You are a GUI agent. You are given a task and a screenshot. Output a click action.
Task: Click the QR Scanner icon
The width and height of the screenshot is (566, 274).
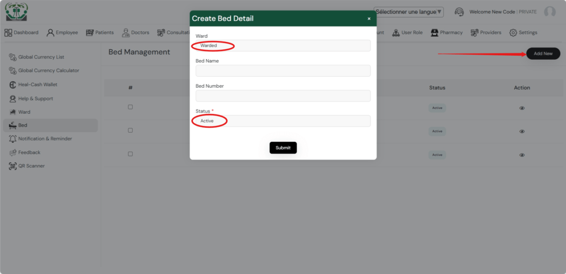(13, 166)
